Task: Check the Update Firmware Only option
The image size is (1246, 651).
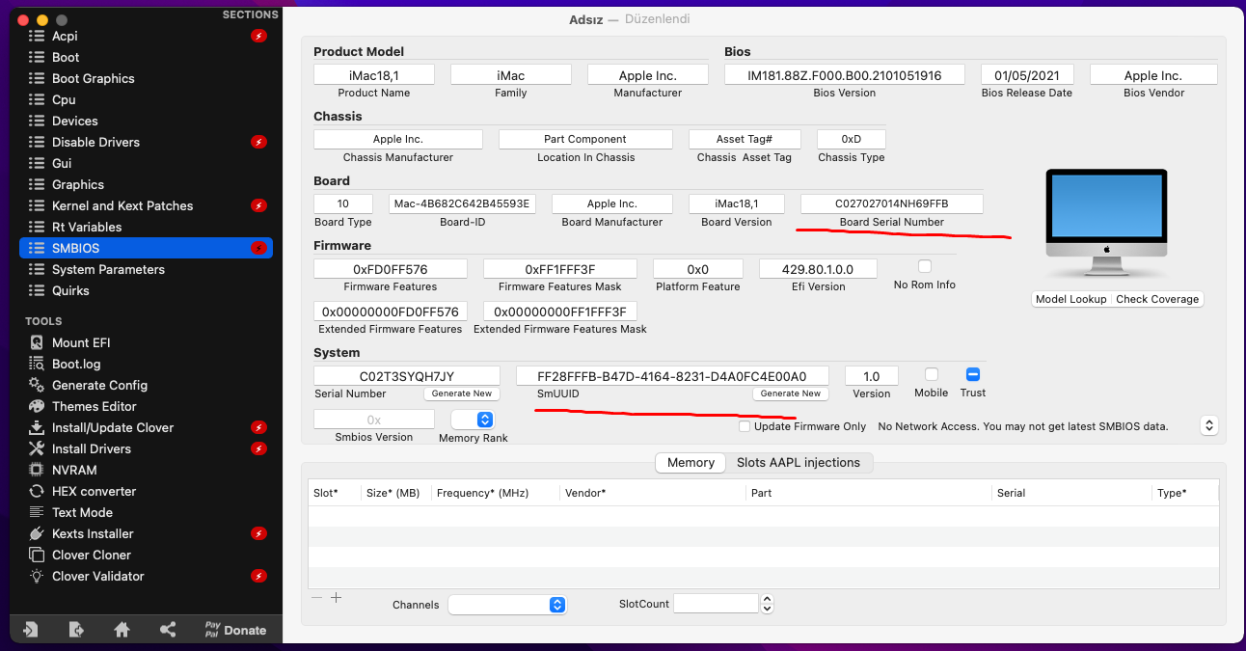Action: pyautogui.click(x=745, y=426)
